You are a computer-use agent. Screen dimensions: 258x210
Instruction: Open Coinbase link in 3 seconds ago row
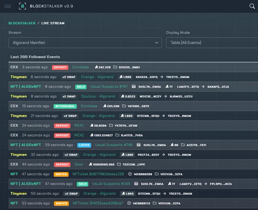80,67
